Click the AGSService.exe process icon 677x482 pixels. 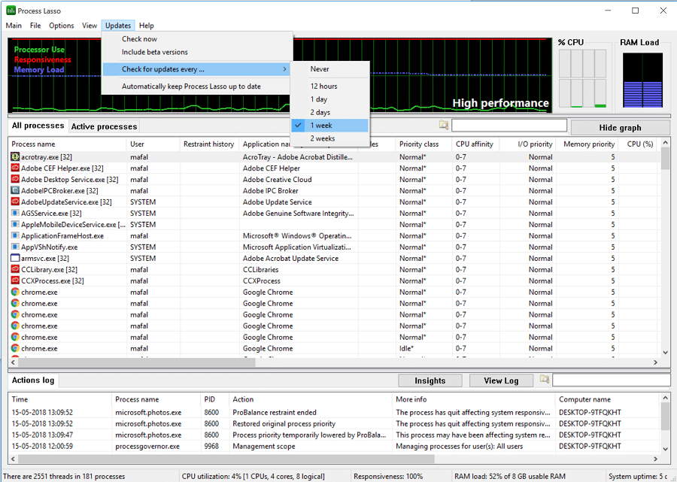(x=15, y=213)
